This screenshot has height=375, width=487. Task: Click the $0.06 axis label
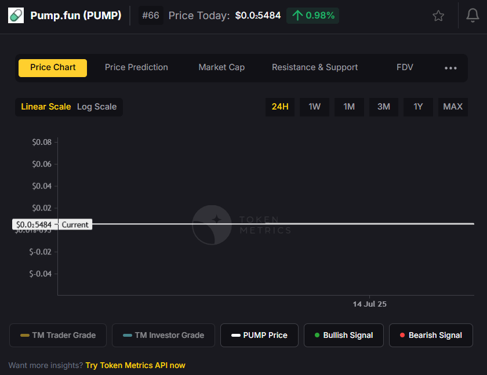coord(42,164)
